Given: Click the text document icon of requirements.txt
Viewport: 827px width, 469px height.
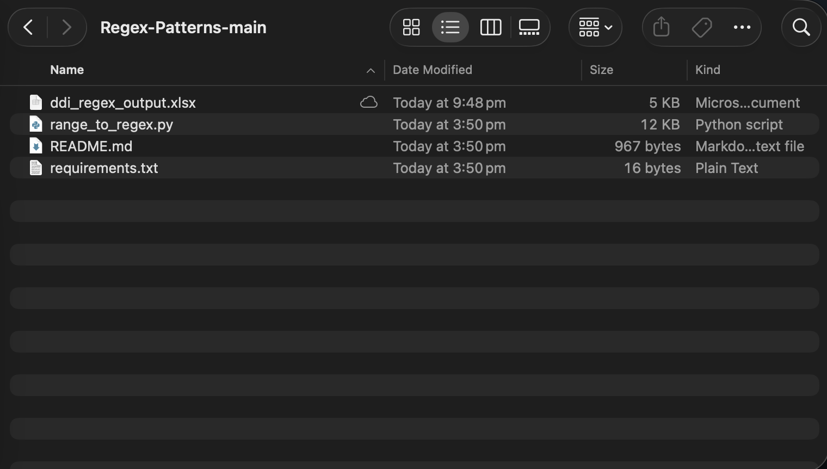Looking at the screenshot, I should [36, 168].
